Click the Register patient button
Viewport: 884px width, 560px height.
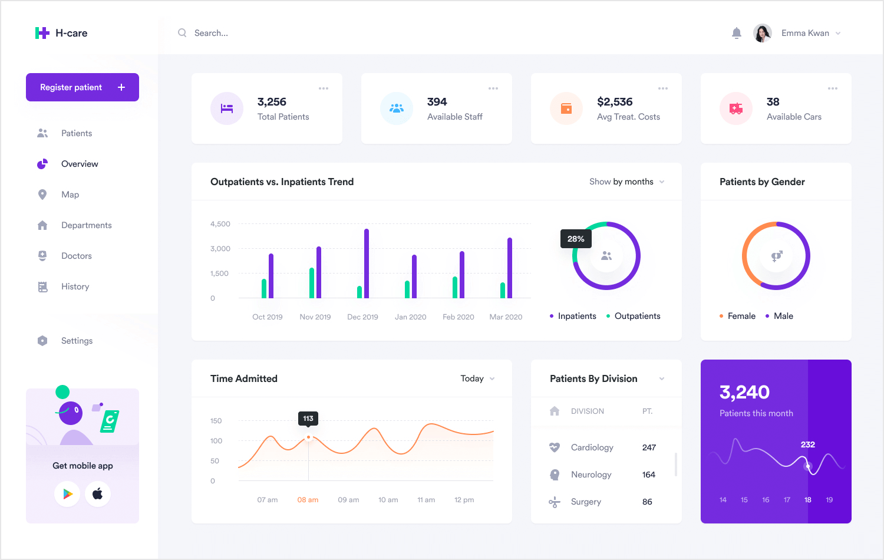(82, 87)
